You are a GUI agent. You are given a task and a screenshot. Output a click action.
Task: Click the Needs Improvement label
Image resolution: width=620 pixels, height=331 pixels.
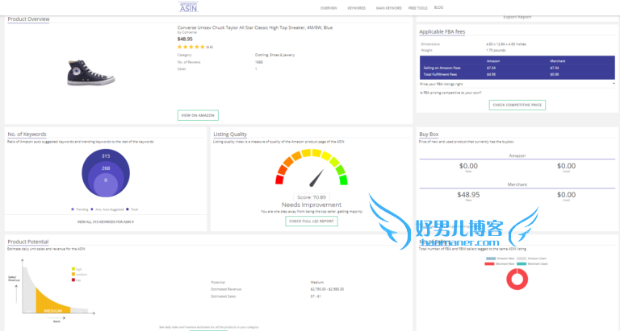pos(312,205)
